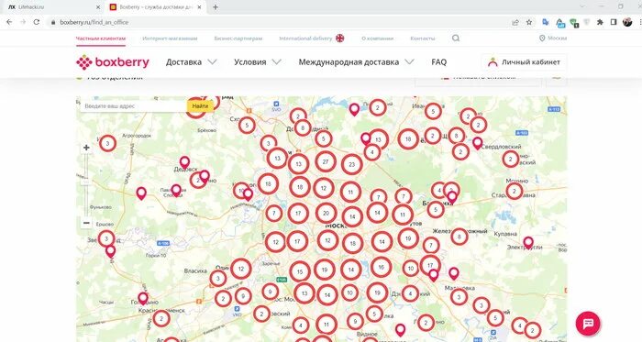Open the Google Translate extension icon
The height and width of the screenshot is (342, 642).
546,22
